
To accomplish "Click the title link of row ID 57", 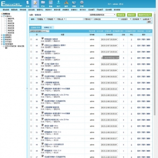I will click(x=57, y=95).
